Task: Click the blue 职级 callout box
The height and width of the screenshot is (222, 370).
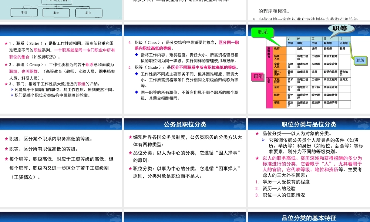Action: pos(360,60)
